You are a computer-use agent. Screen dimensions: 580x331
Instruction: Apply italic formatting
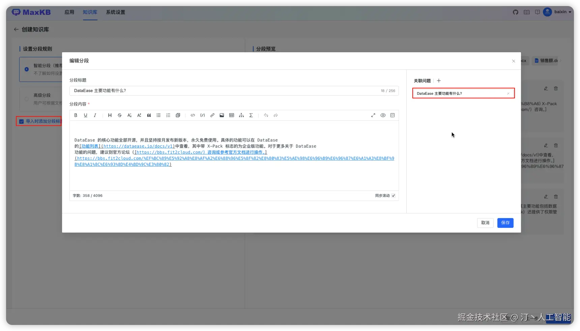95,115
